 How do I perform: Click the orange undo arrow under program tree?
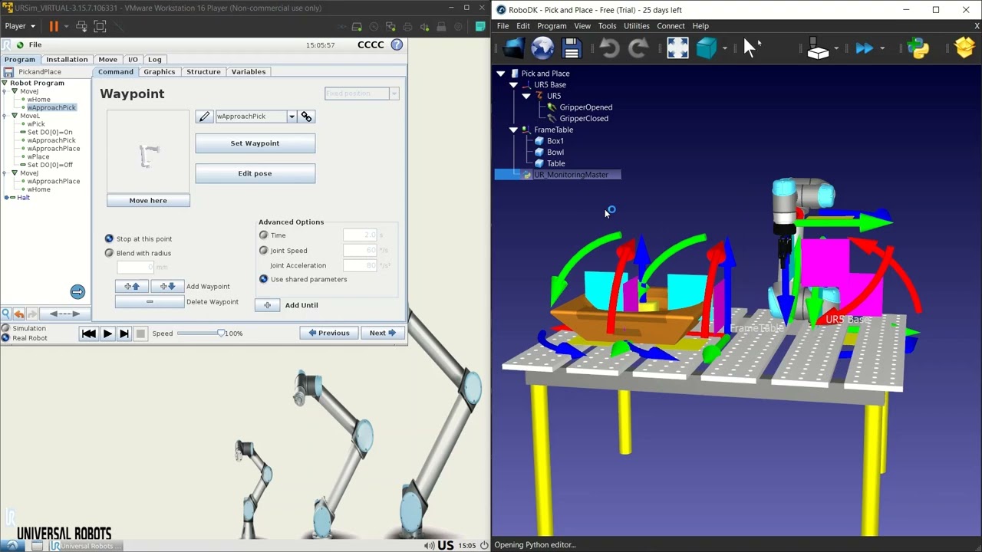[x=19, y=314]
